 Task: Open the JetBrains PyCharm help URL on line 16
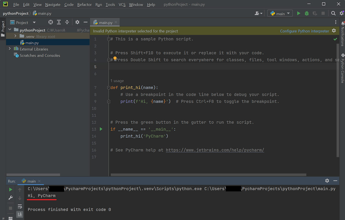coord(215,150)
